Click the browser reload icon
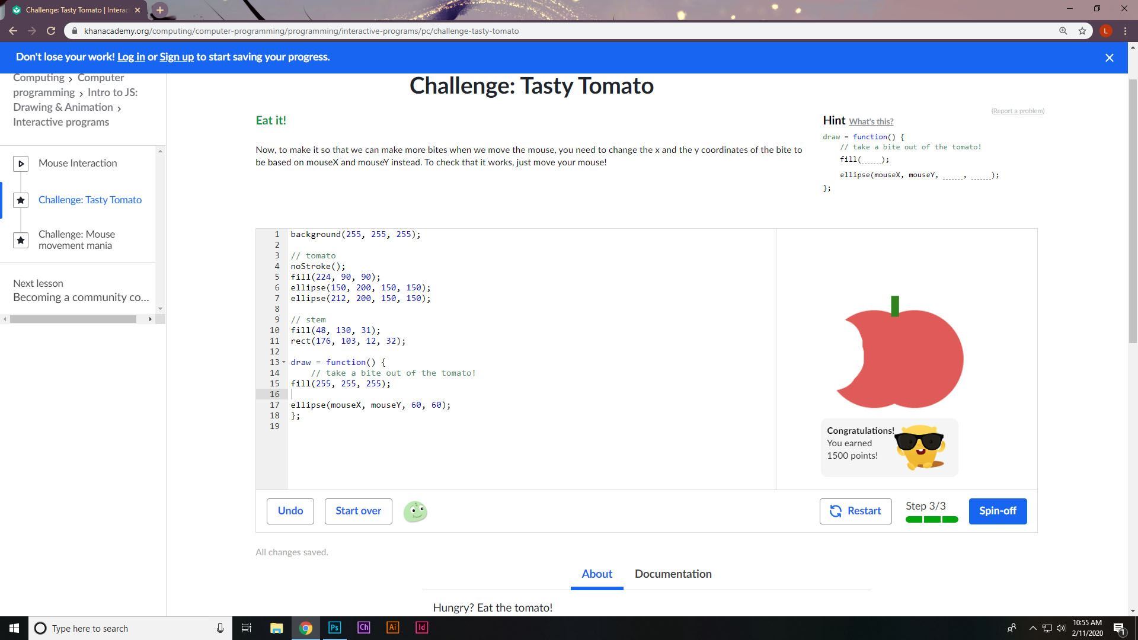The image size is (1138, 640). click(x=51, y=31)
